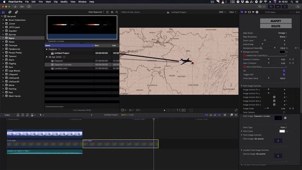
Task: Click the Wi-Fi icon in menu bar
Action: tap(265, 2)
